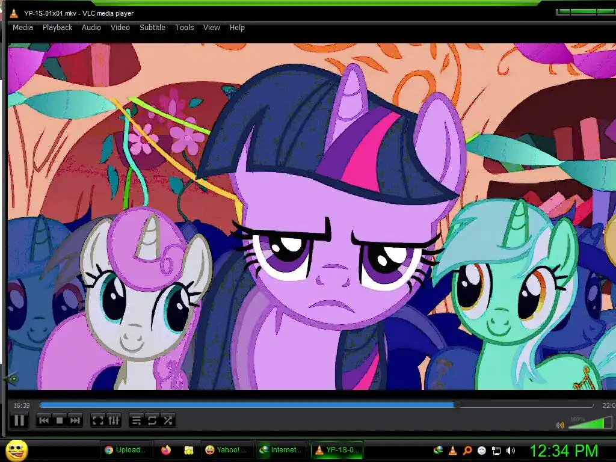Switch to the Yahoo! taskbar window
The image size is (616, 462).
[x=226, y=450]
